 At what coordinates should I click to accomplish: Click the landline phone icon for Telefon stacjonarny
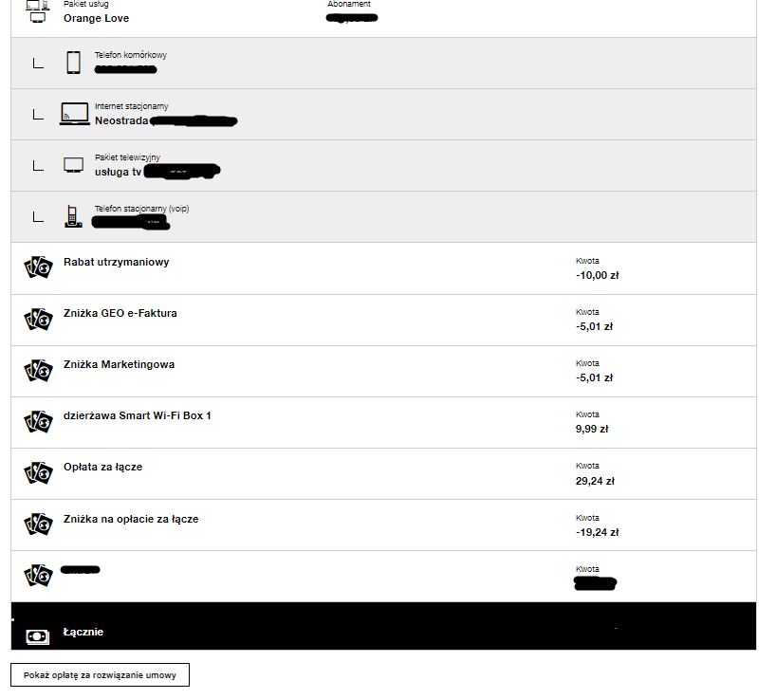73,216
